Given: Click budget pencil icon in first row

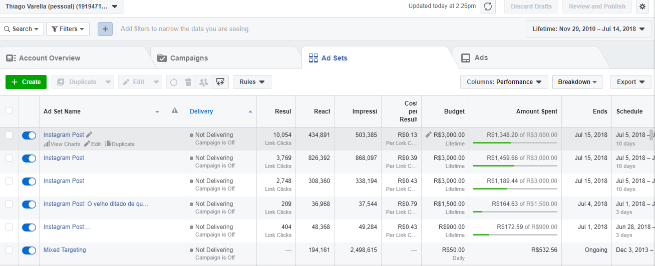Looking at the screenshot, I should pos(428,134).
